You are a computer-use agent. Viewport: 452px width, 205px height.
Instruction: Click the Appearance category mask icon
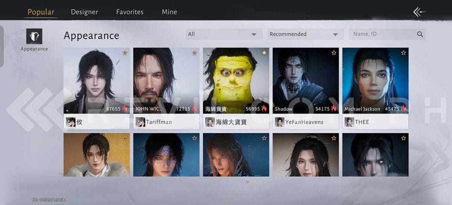(x=34, y=36)
